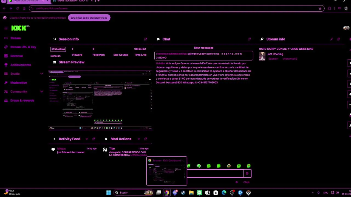The image size is (351, 197).
Task: Expand the Studio sidebar chevron
Action: (x=41, y=74)
